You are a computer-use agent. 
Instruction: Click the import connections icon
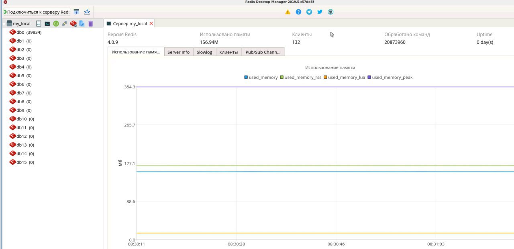click(76, 12)
